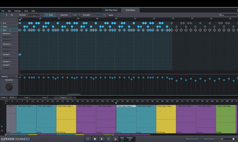Click the Floortom 2 row label

[x=7, y=48]
